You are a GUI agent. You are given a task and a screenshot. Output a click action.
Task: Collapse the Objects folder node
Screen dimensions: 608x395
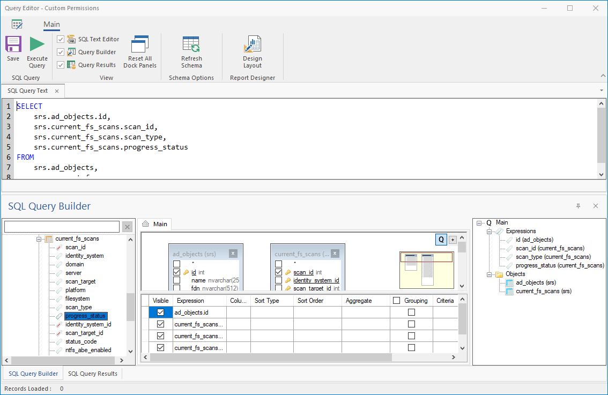(490, 274)
